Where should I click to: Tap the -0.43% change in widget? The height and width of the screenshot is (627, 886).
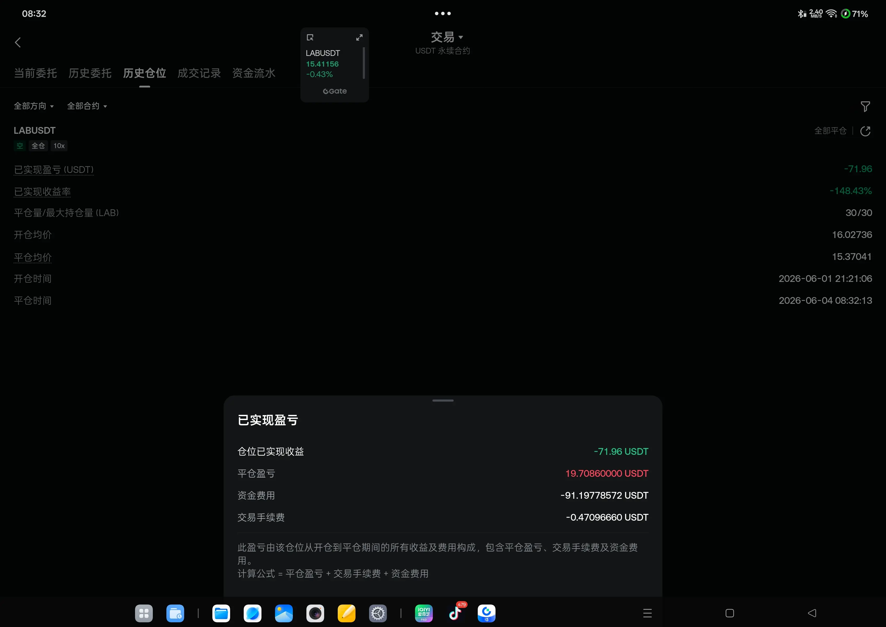[x=319, y=74]
